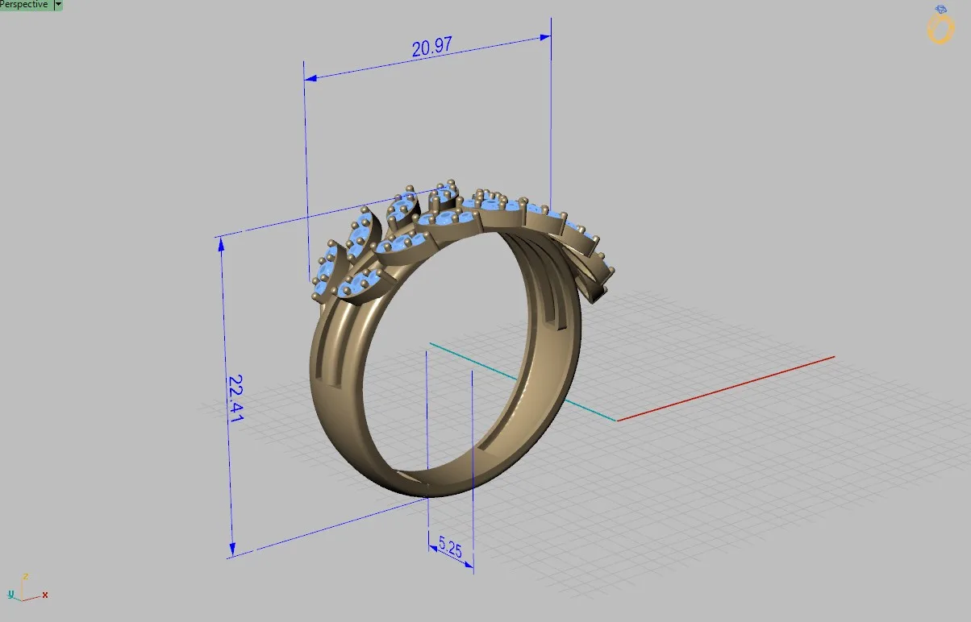Select the red X construction axis line
This screenshot has height=622, width=971.
pos(725,388)
